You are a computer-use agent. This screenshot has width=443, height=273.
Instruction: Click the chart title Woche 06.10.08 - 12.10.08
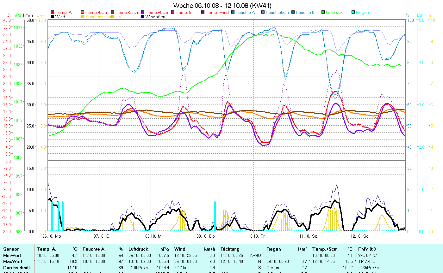[222, 6]
